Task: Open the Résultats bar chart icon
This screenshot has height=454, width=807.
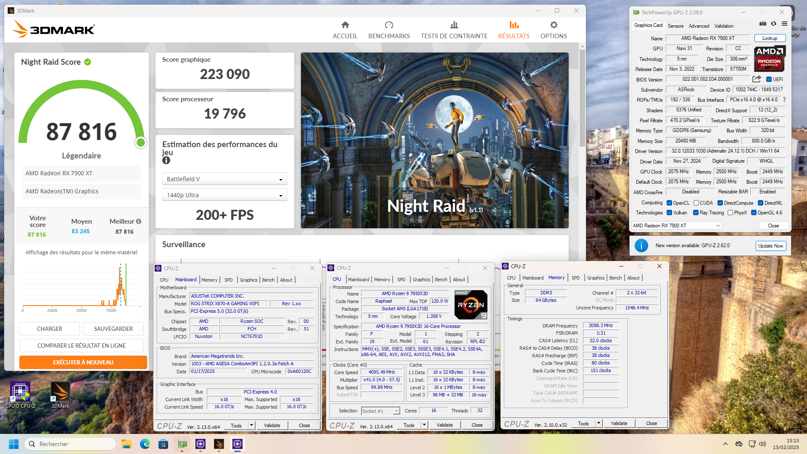Action: click(x=514, y=25)
